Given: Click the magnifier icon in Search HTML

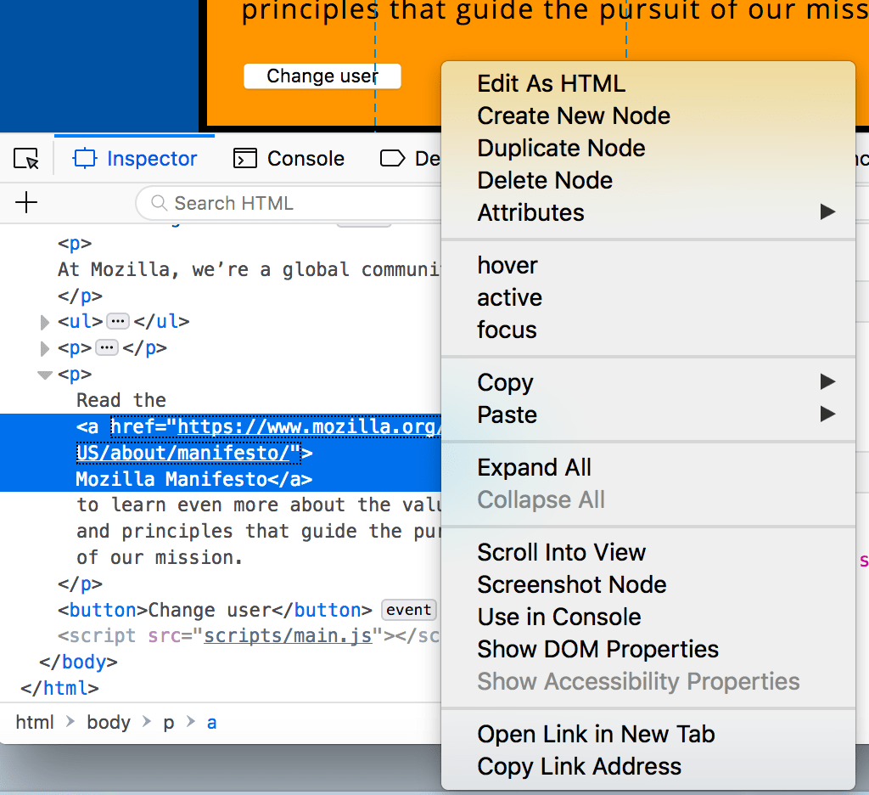Looking at the screenshot, I should [x=158, y=203].
